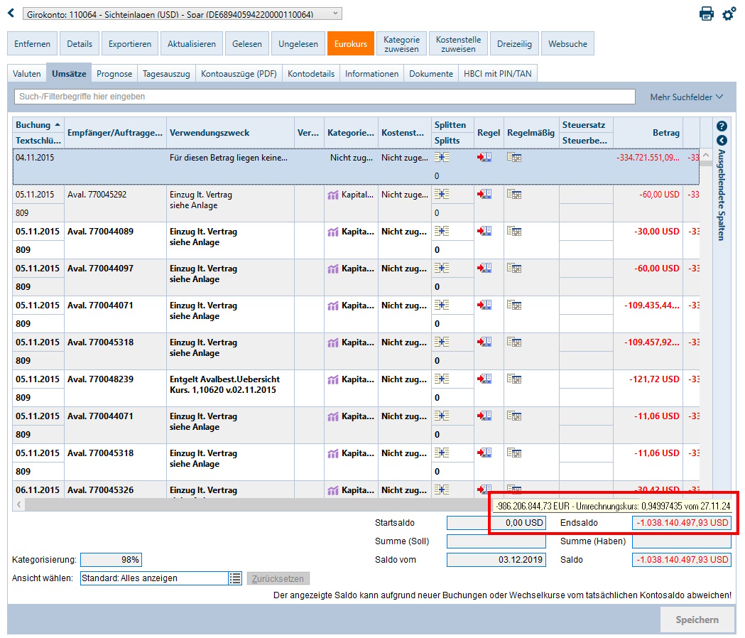Go back using the left arrow icon
Viewport: 745px width, 638px height.
point(11,13)
